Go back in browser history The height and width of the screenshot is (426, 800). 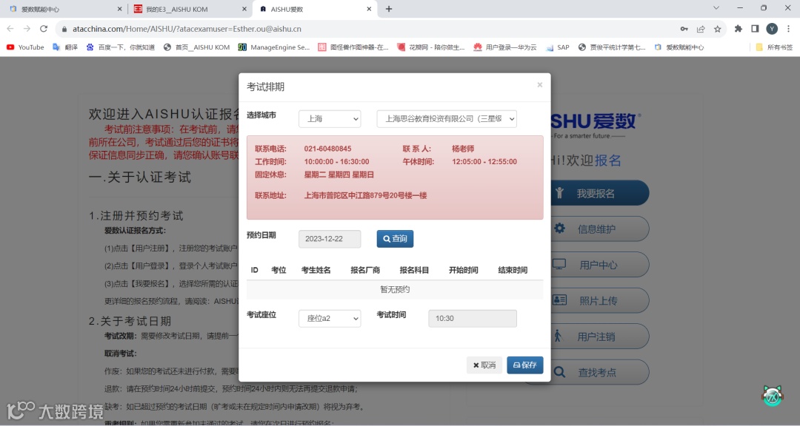[10, 29]
